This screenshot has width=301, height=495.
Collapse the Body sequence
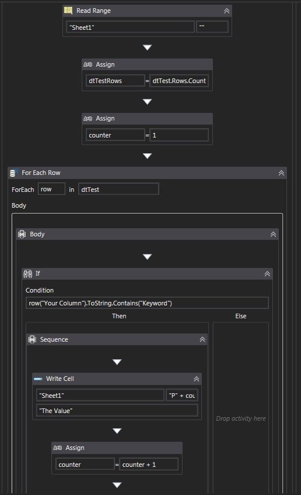click(x=274, y=234)
